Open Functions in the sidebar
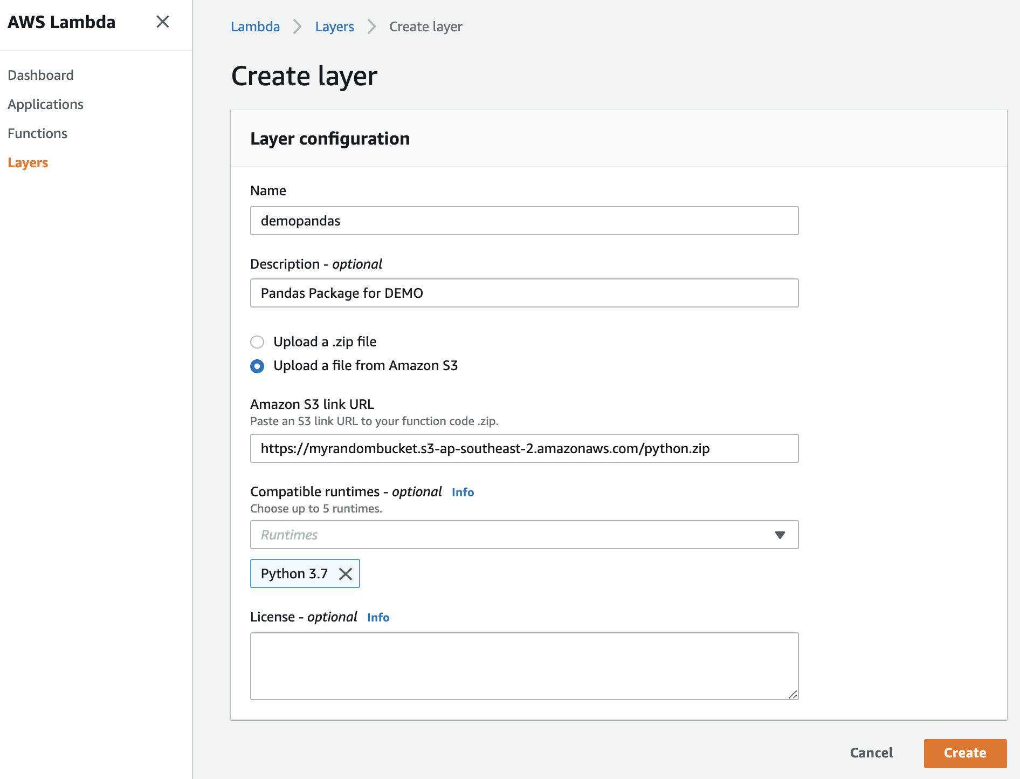Viewport: 1020px width, 779px height. click(37, 133)
